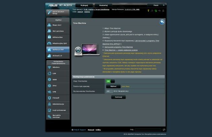This screenshot has height=137, width=212.
Task: Click the USB status icon in header
Action: click(160, 10)
